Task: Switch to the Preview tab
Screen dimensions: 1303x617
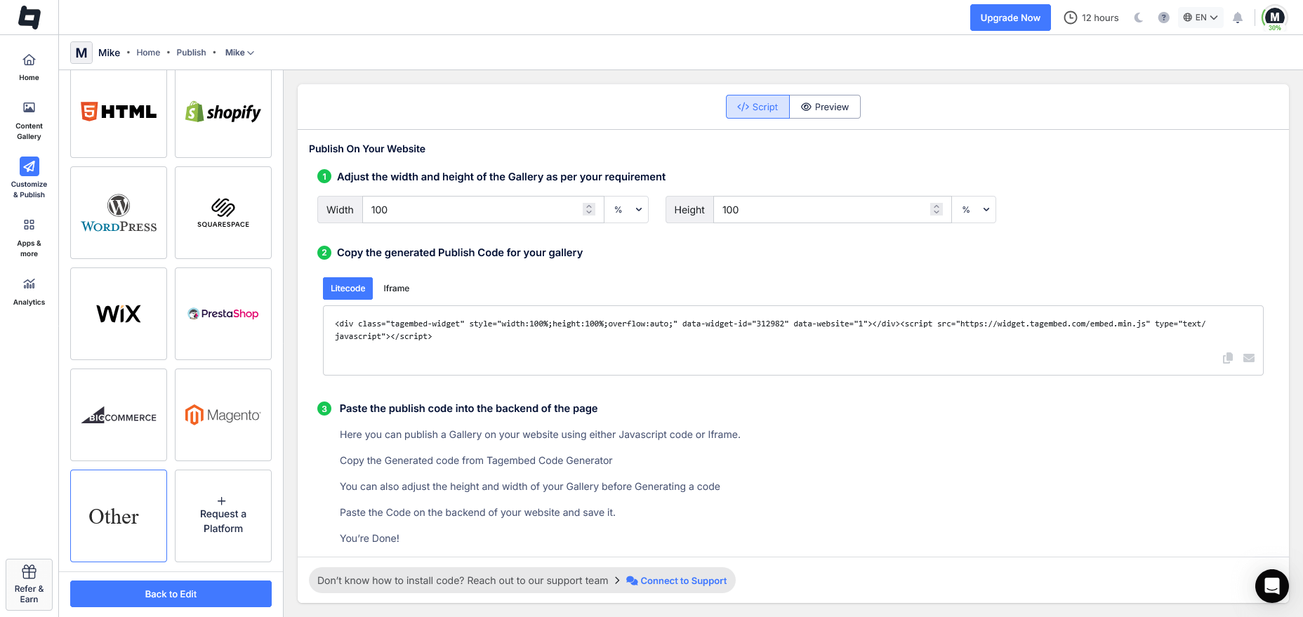Action: click(825, 107)
